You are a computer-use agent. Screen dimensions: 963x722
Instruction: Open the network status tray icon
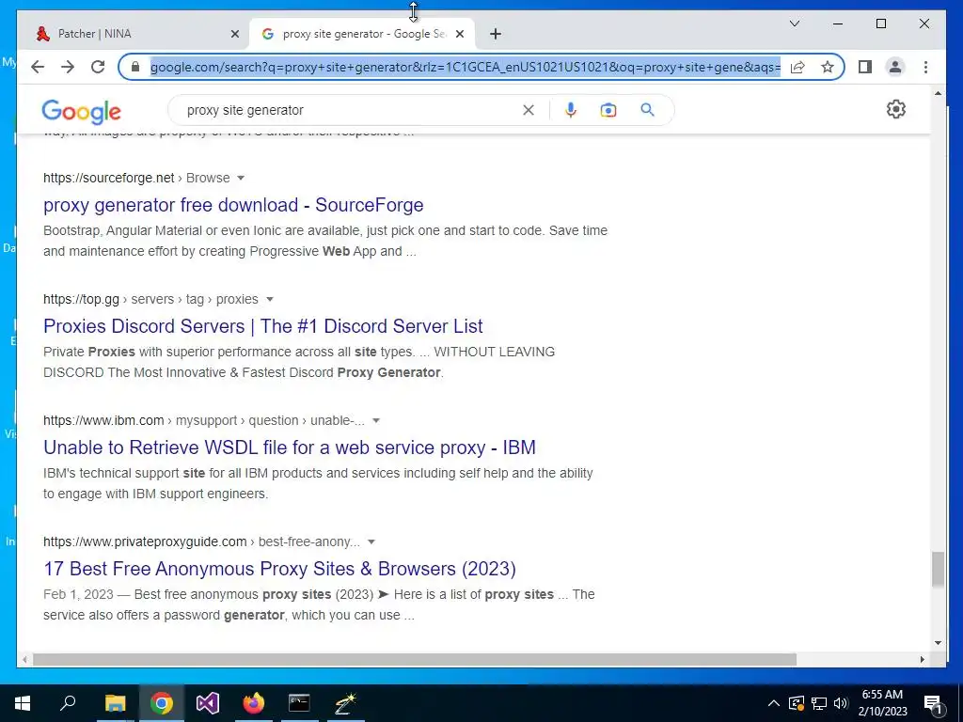pos(819,703)
